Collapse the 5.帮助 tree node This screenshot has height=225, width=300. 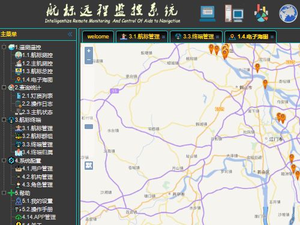[4, 193]
